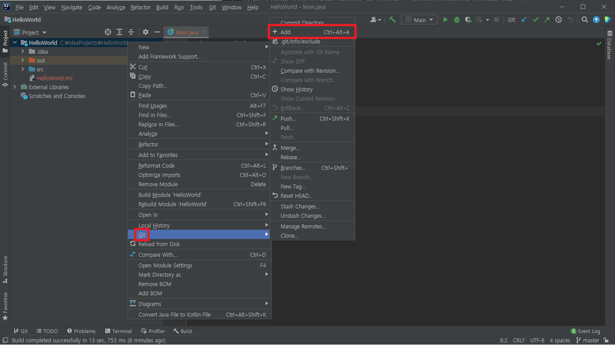Select Reformat Code in context menu
Screen dimensions: 615x345
point(199,165)
